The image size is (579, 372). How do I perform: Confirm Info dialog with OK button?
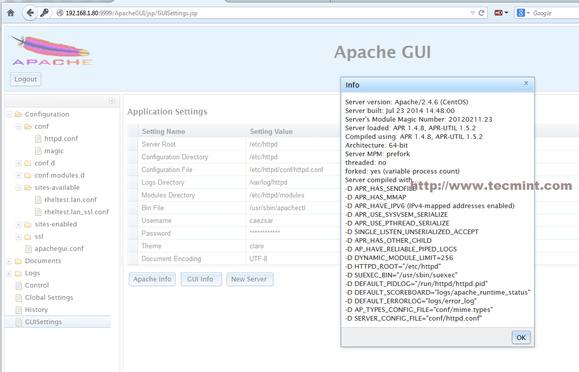[521, 337]
